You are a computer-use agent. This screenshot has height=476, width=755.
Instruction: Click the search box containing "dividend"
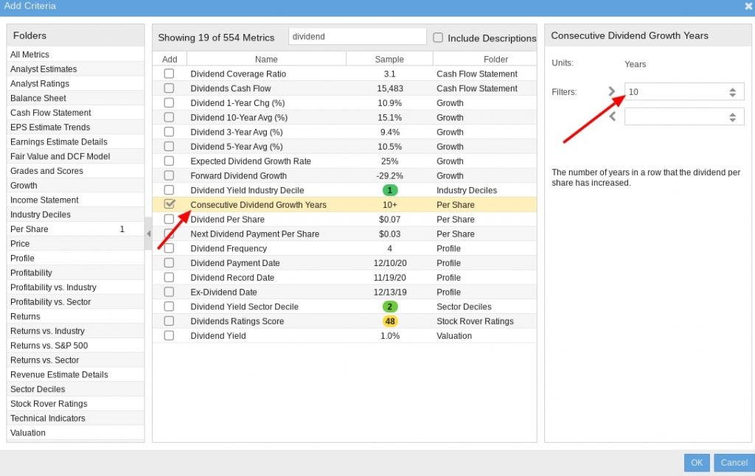click(357, 35)
